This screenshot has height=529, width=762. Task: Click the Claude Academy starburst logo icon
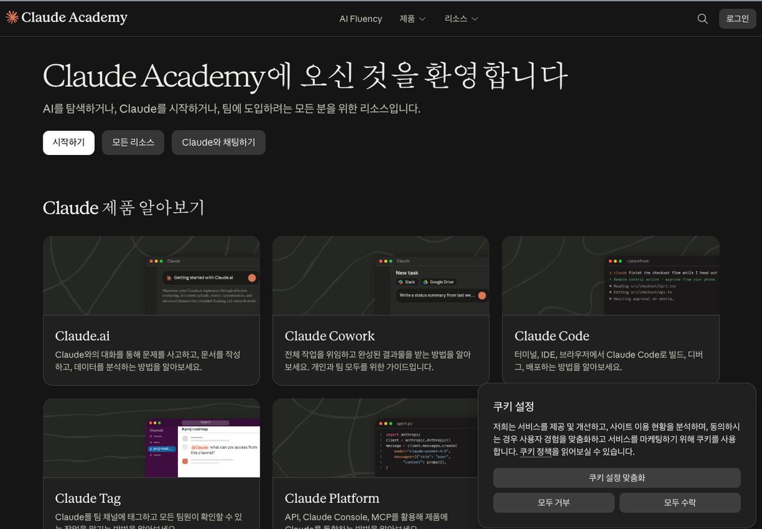pyautogui.click(x=12, y=17)
